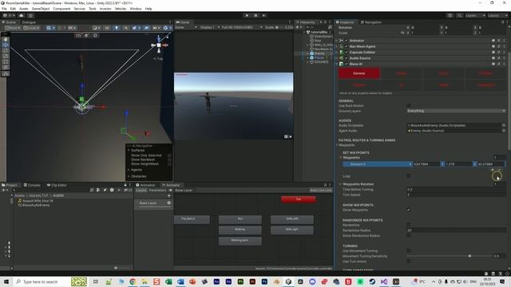511x287 pixels.
Task: Open the GameObject menu
Action: (41, 9)
